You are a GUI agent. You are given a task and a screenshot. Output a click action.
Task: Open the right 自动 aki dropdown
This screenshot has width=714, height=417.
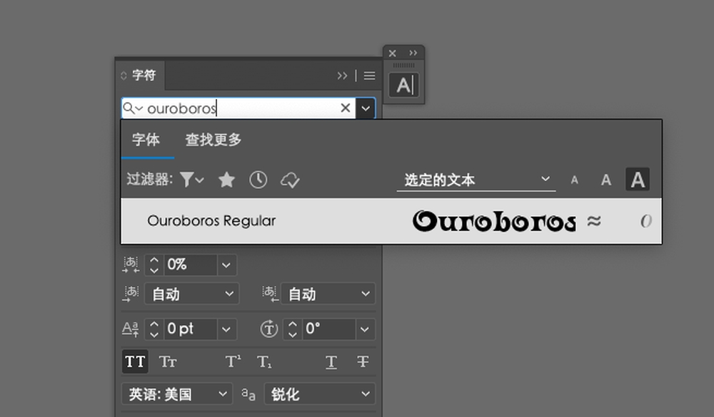[x=328, y=294]
